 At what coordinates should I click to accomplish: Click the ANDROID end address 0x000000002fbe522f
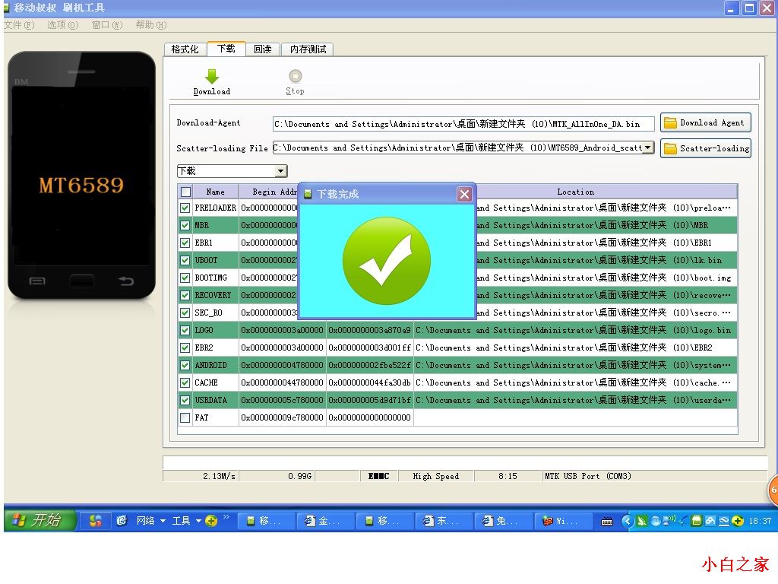(370, 366)
